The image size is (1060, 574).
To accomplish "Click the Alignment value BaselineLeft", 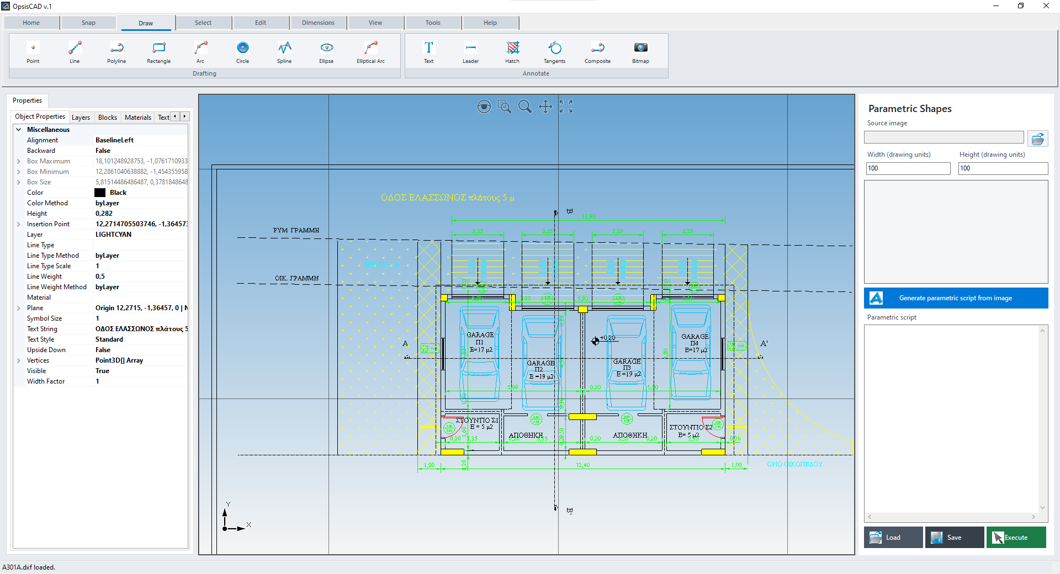I will click(114, 140).
